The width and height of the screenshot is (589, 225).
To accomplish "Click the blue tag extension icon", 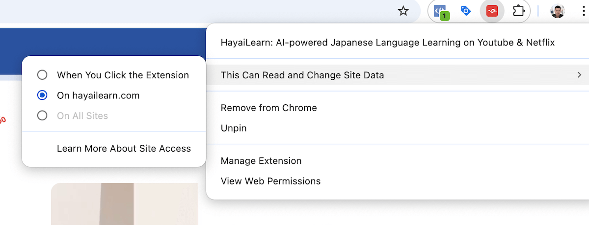I will click(x=466, y=11).
